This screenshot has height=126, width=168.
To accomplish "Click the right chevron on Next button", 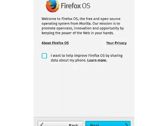I will click(126, 124).
